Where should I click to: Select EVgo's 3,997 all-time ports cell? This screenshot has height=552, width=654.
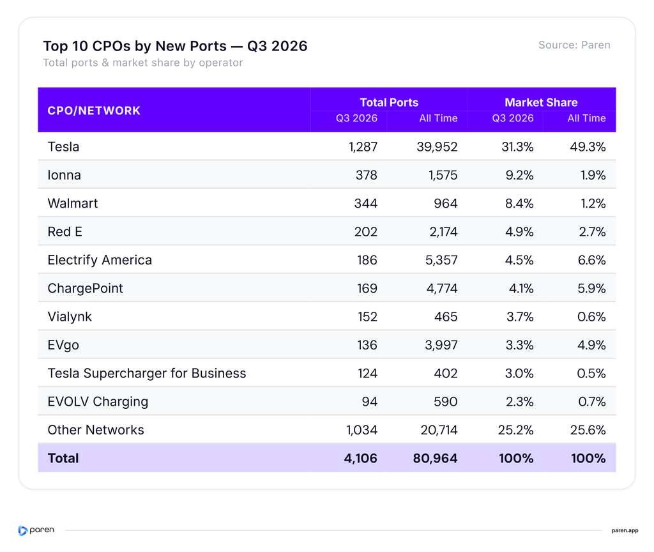[x=441, y=345]
